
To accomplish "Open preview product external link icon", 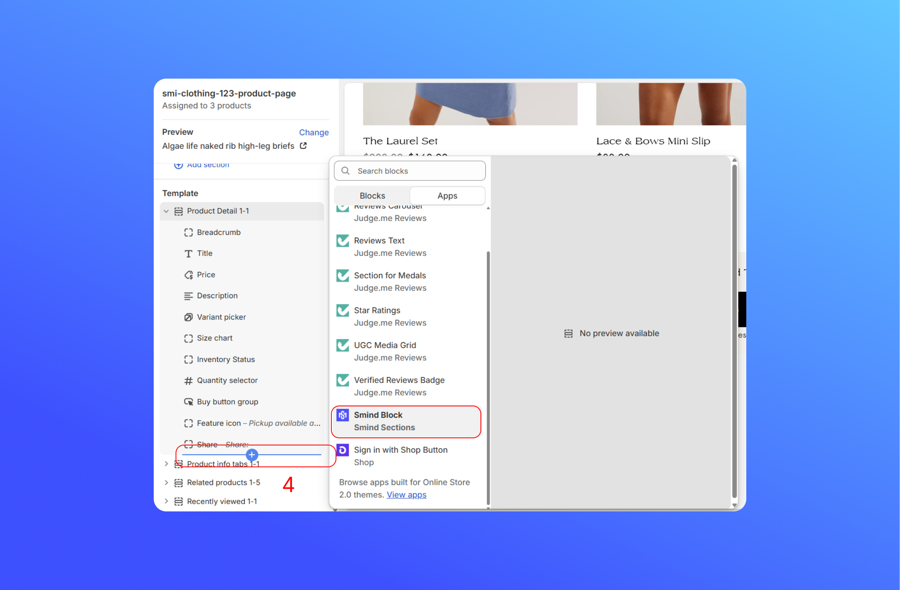I will click(303, 146).
